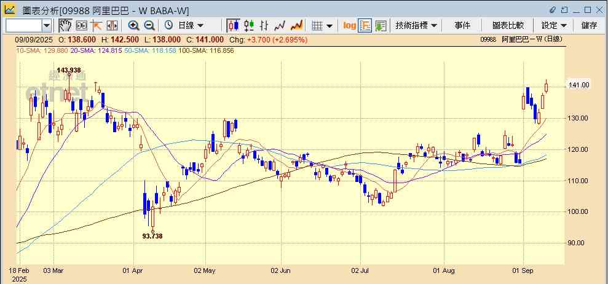Switch to line chart style

pyautogui.click(x=280, y=26)
